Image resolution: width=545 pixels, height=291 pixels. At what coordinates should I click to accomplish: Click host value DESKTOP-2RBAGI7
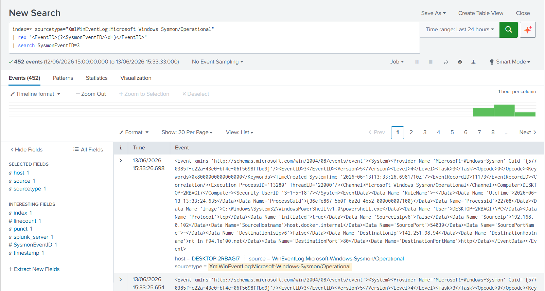pyautogui.click(x=216, y=259)
